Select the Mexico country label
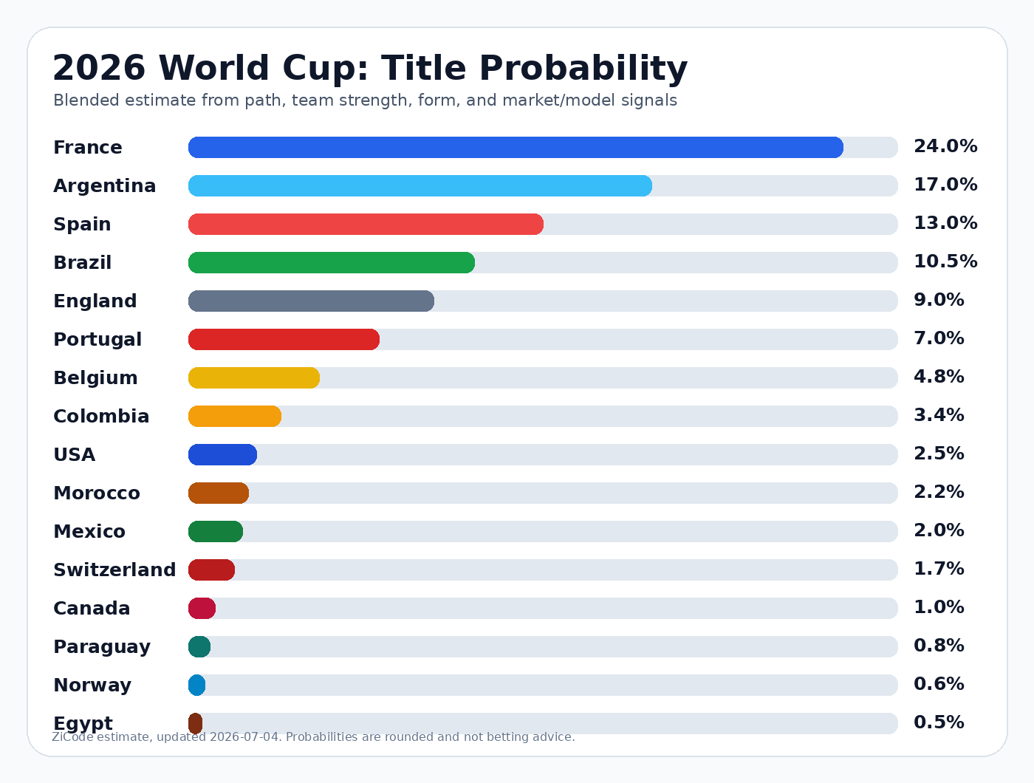The image size is (1034, 783). click(x=89, y=531)
